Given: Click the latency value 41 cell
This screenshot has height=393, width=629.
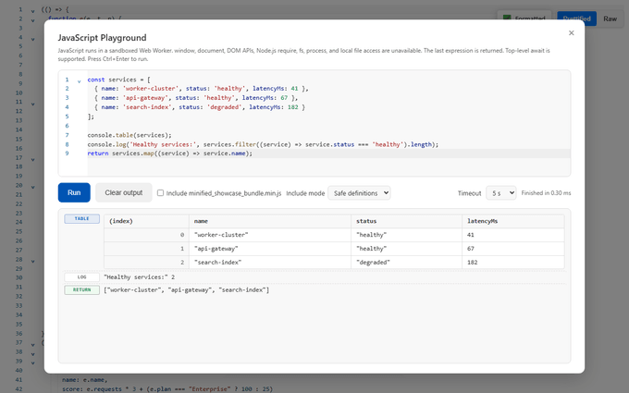Looking at the screenshot, I should click(x=513, y=235).
